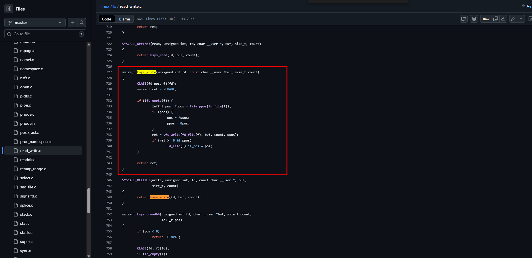The width and height of the screenshot is (532, 258).
Task: Open stack.c file
Action: pyautogui.click(x=26, y=214)
